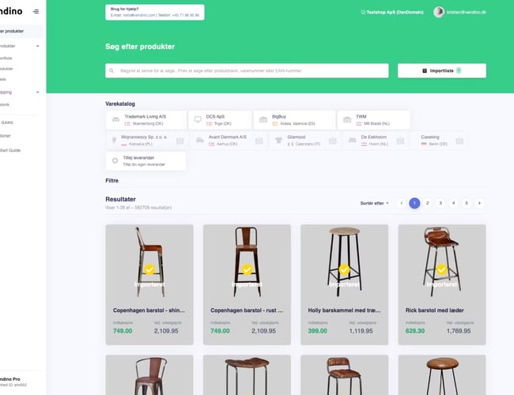Click the yellow check on Copenhagen barstol - rust
Image resolution: width=514 pixels, height=395 pixels.
coord(247,269)
